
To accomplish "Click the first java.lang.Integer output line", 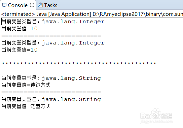I will tap(53, 22).
